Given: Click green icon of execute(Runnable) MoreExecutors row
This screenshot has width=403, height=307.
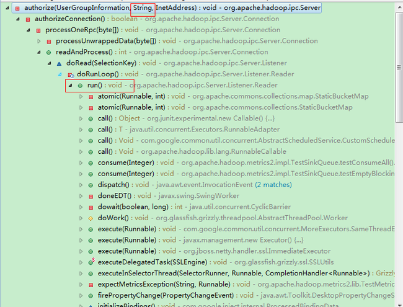Looking at the screenshot, I should (x=91, y=229).
